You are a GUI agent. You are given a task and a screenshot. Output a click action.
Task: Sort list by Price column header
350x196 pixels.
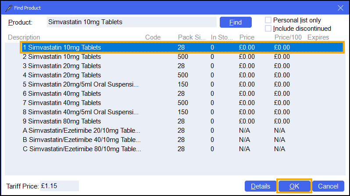coord(247,37)
